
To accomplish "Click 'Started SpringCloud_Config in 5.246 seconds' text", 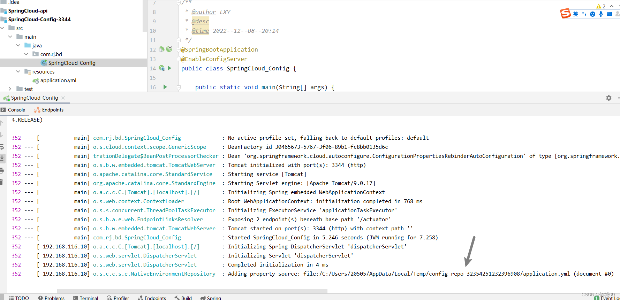I will tap(295, 238).
